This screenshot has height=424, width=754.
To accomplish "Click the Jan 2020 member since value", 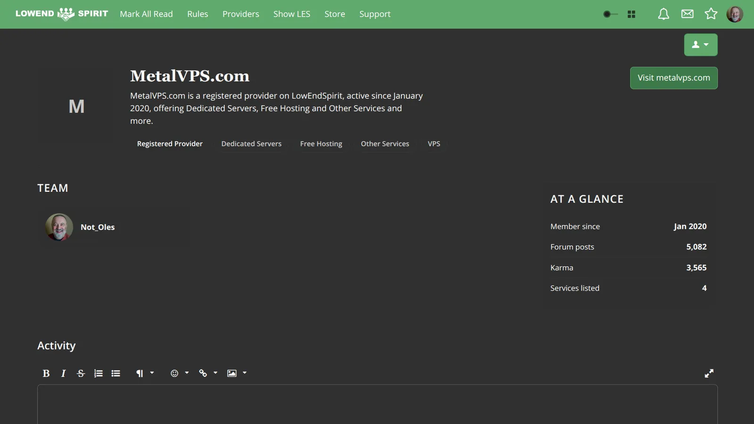I will point(690,226).
